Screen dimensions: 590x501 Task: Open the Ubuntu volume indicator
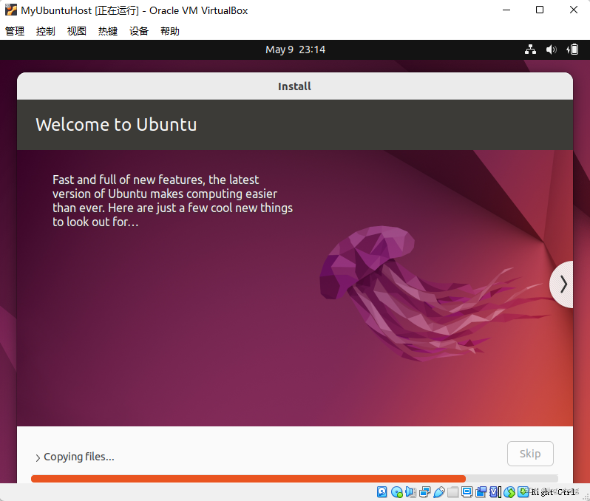pyautogui.click(x=552, y=50)
